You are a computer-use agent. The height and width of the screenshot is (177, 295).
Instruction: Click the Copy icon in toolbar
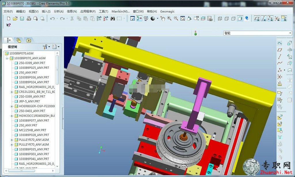pyautogui.click(x=79, y=18)
